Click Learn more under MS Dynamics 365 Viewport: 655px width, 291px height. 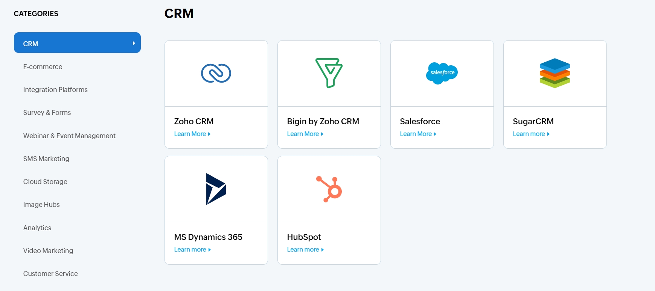click(192, 250)
